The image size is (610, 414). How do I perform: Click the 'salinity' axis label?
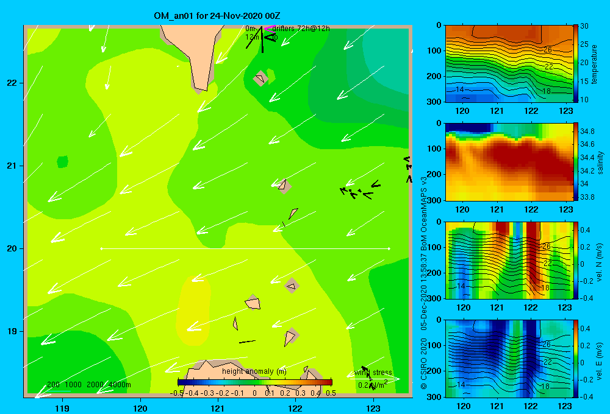[x=600, y=163]
